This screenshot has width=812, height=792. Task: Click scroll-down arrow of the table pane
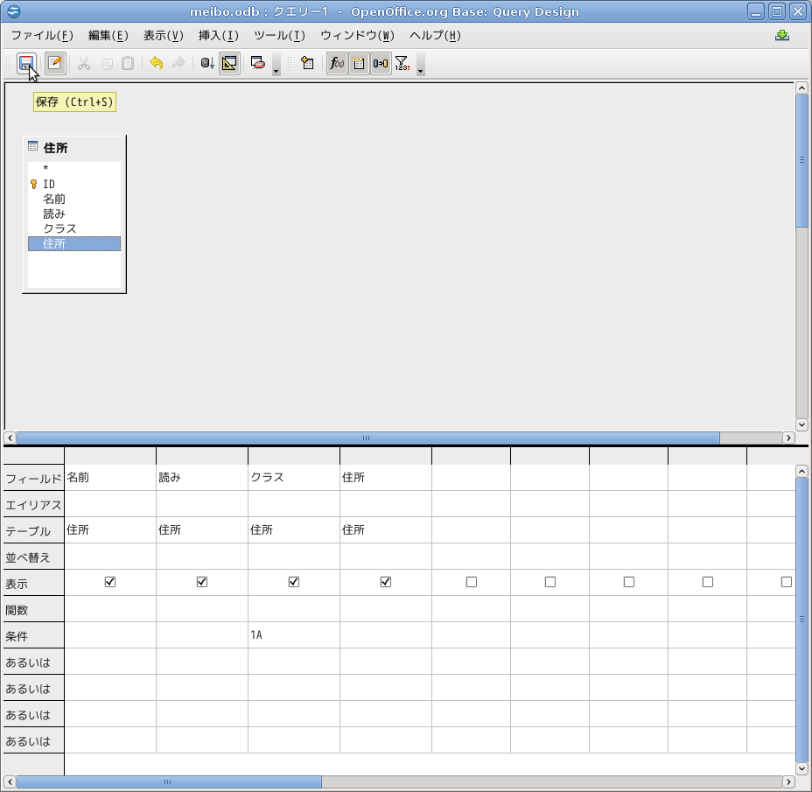coord(801,424)
